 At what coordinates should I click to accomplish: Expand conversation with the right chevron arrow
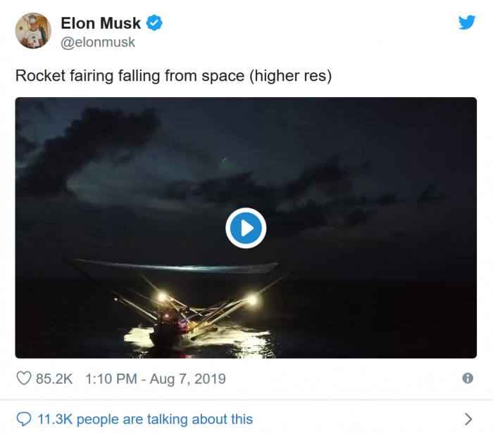pos(468,419)
